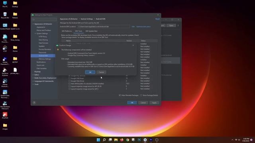Click the Reset link in Settings header

click(157, 19)
